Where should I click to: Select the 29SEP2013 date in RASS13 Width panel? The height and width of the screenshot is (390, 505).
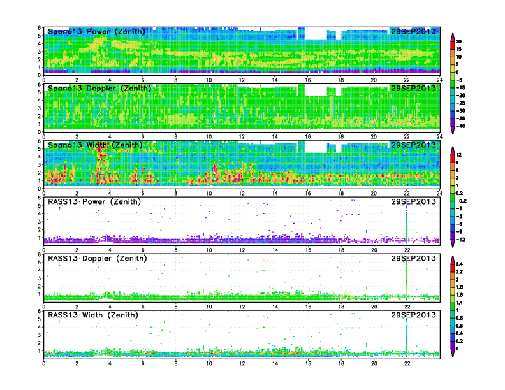[413, 315]
